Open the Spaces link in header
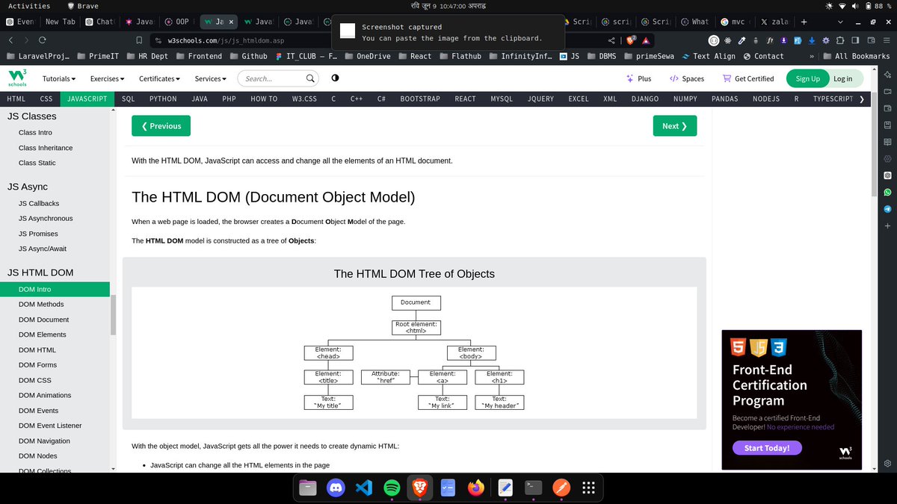This screenshot has width=897, height=504. (686, 78)
